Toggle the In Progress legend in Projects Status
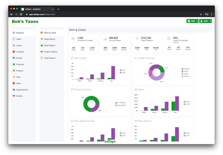Screen dimensions: 223x155 point(116,103)
